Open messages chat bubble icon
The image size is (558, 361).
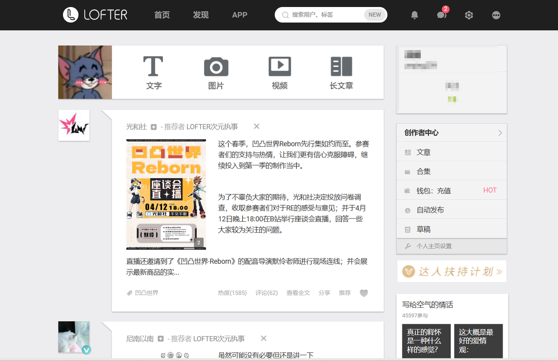tap(442, 15)
